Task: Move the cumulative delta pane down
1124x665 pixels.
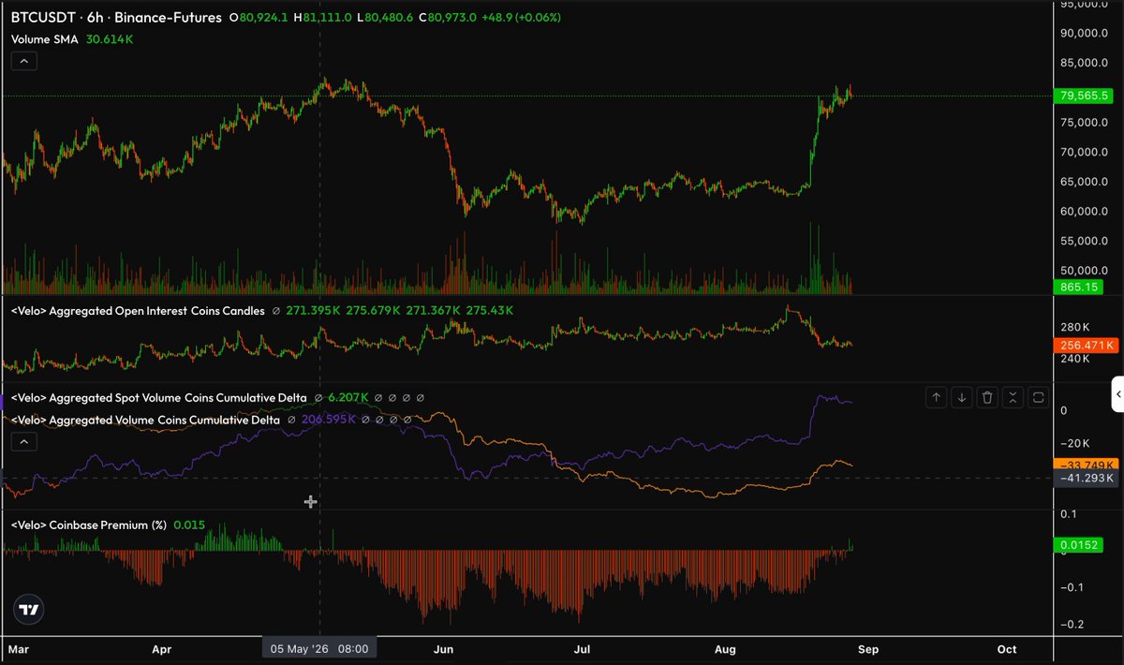Action: click(x=962, y=398)
